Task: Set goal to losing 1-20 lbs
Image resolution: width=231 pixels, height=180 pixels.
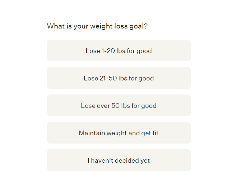Action: [x=119, y=51]
